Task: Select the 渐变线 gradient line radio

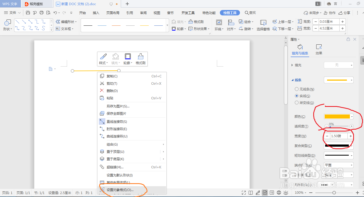Action: pyautogui.click(x=297, y=103)
